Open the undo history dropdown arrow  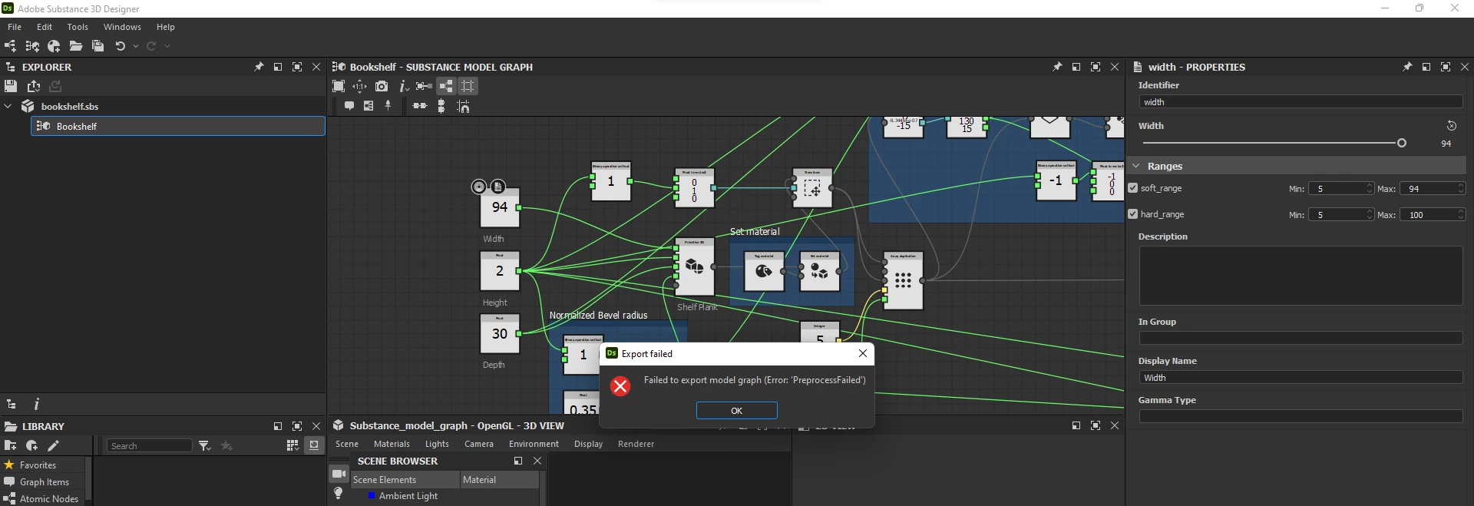coord(136,46)
